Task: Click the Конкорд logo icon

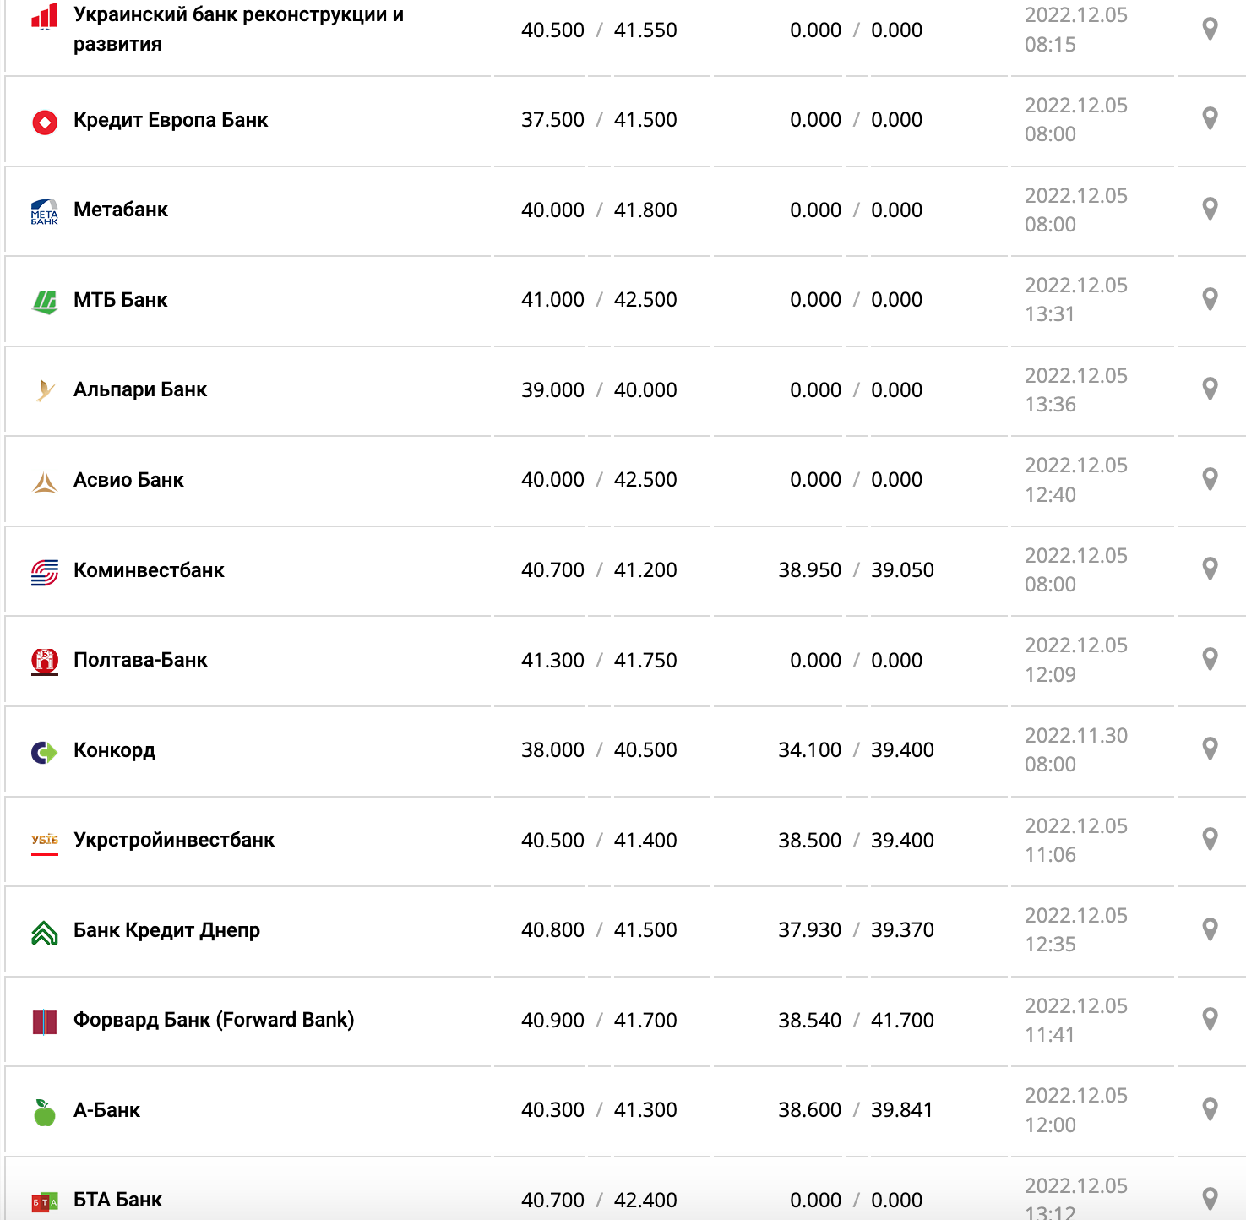Action: [x=45, y=751]
